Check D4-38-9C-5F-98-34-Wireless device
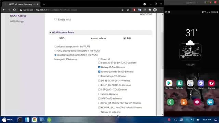Viewport: 219px width, 123px height. [x=99, y=81]
